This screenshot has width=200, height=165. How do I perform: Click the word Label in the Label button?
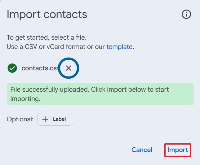tap(59, 119)
